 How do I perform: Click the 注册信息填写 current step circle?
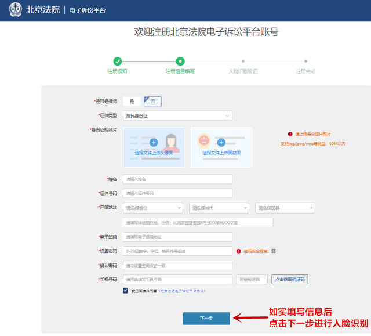[x=180, y=62]
